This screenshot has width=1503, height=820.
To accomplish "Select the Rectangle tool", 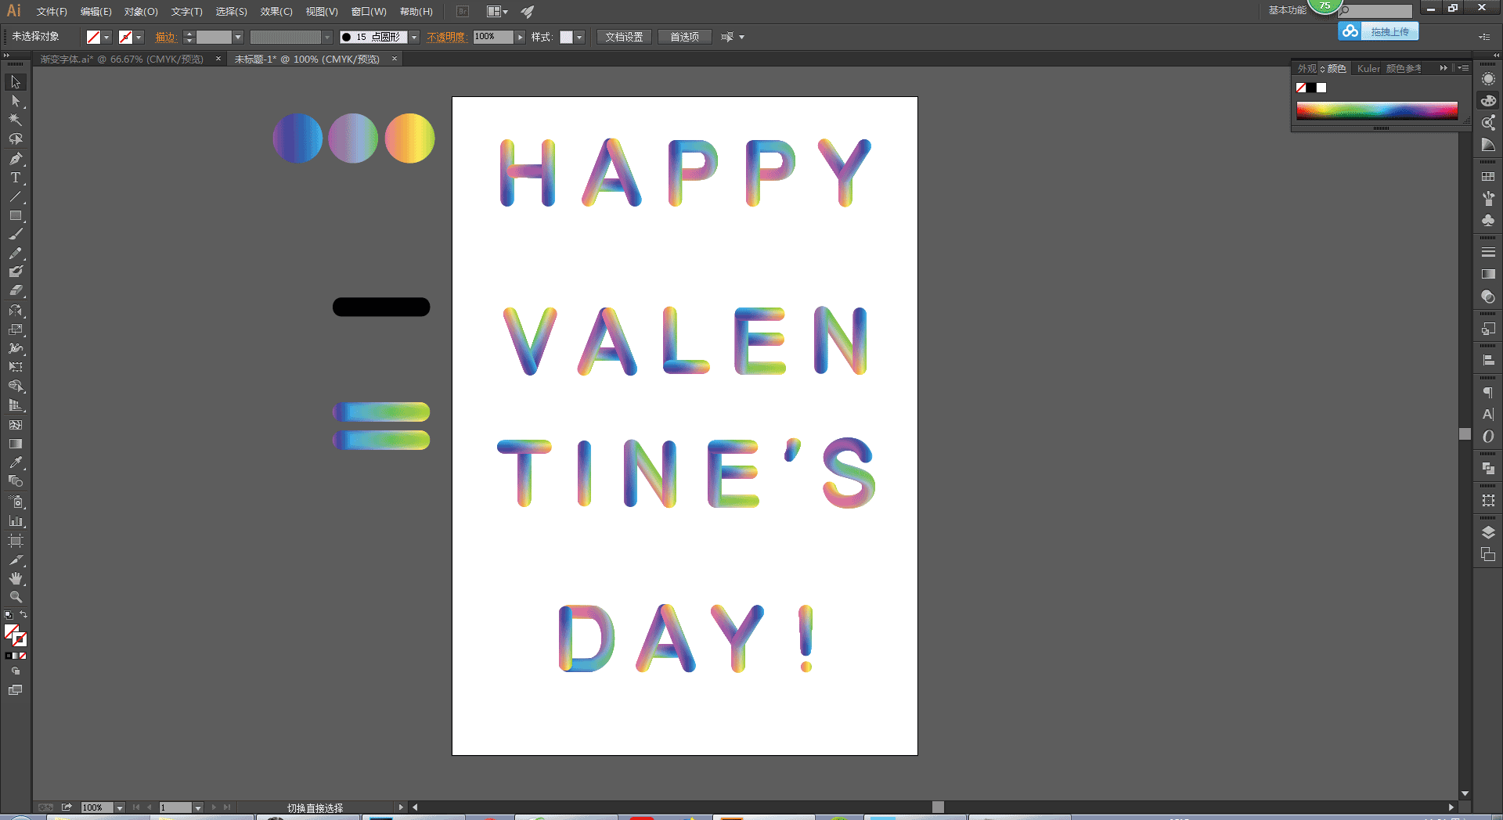I will pyautogui.click(x=16, y=215).
